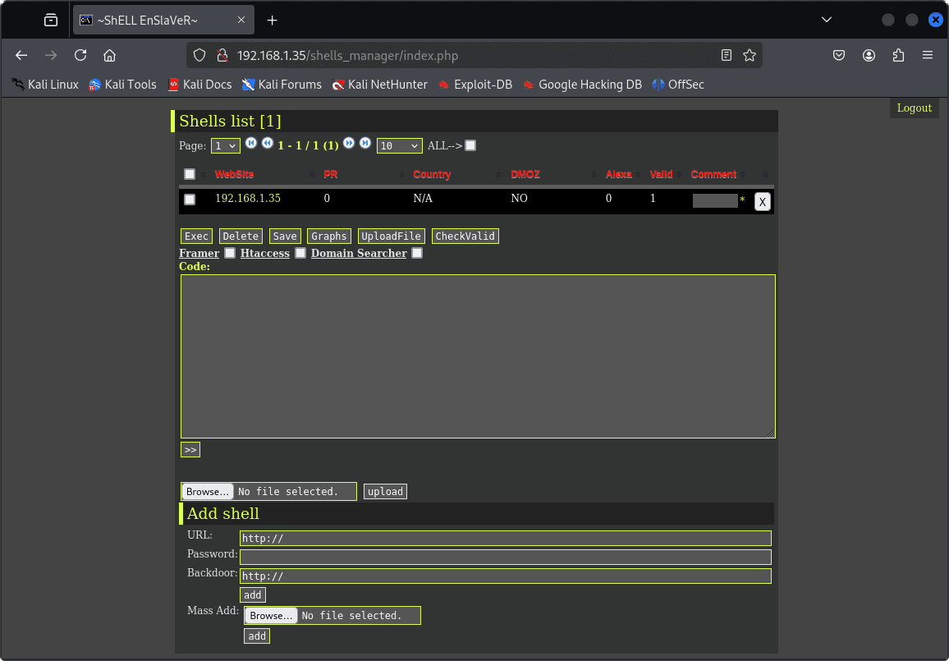Open the list all tabs dropdown arrow
949x661 pixels.
pos(827,20)
